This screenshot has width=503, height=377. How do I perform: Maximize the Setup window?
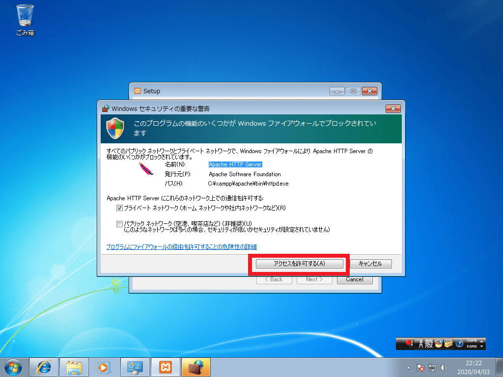(353, 91)
